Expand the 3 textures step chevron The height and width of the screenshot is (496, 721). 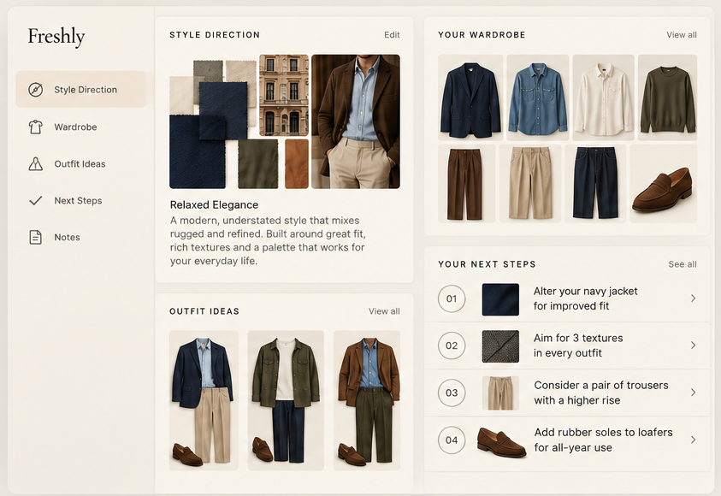coord(693,345)
